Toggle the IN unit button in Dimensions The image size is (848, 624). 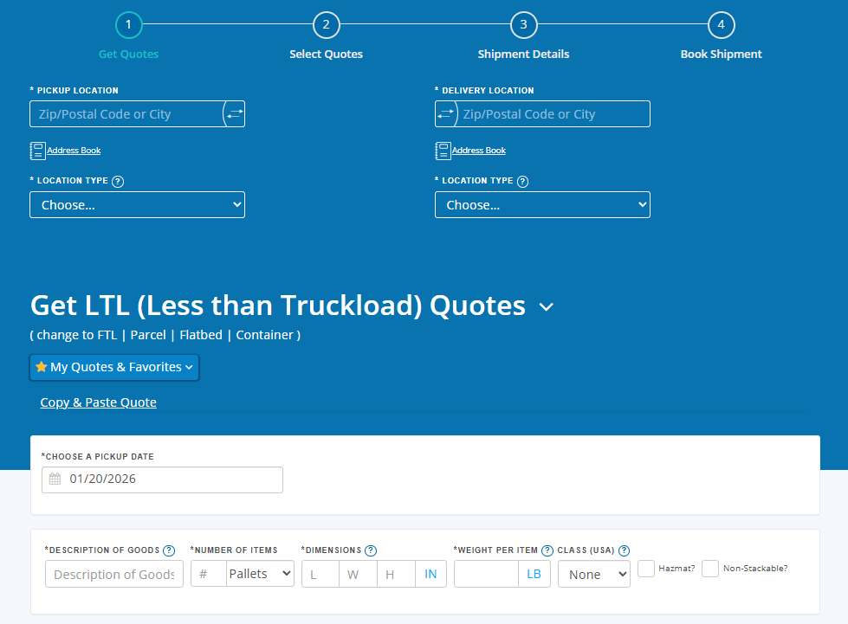(x=430, y=573)
